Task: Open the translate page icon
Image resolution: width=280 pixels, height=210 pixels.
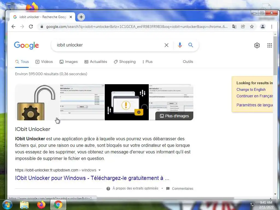Action: click(x=234, y=27)
